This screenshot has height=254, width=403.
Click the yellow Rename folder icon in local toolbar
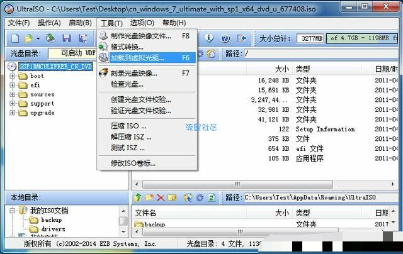tap(172, 197)
